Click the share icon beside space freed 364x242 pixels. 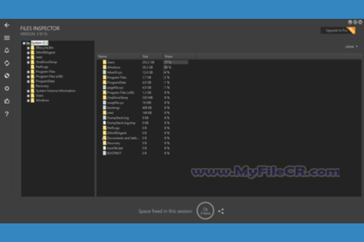[x=221, y=211]
